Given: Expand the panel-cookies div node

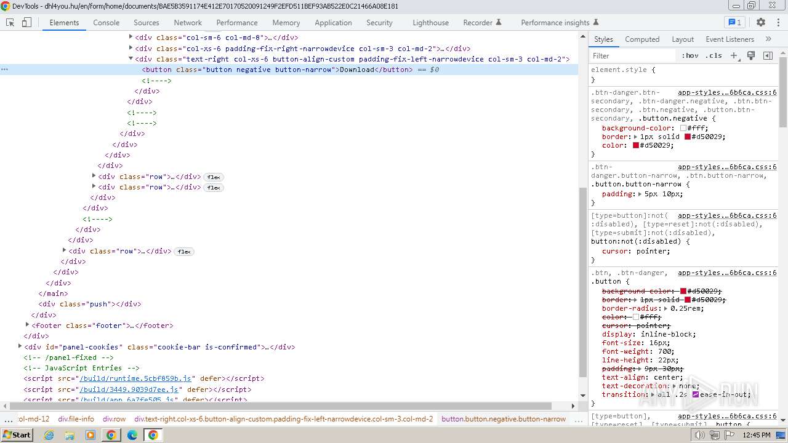Looking at the screenshot, I should pos(20,347).
